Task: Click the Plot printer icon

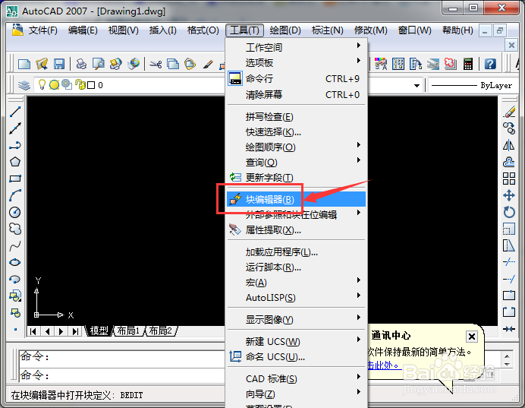Action: [81, 64]
